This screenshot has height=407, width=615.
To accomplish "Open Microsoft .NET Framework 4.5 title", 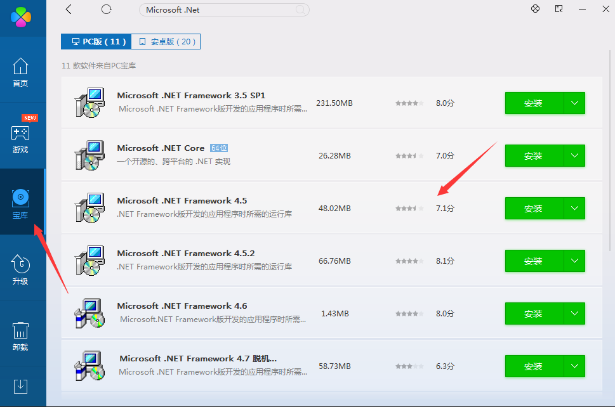I will [182, 200].
